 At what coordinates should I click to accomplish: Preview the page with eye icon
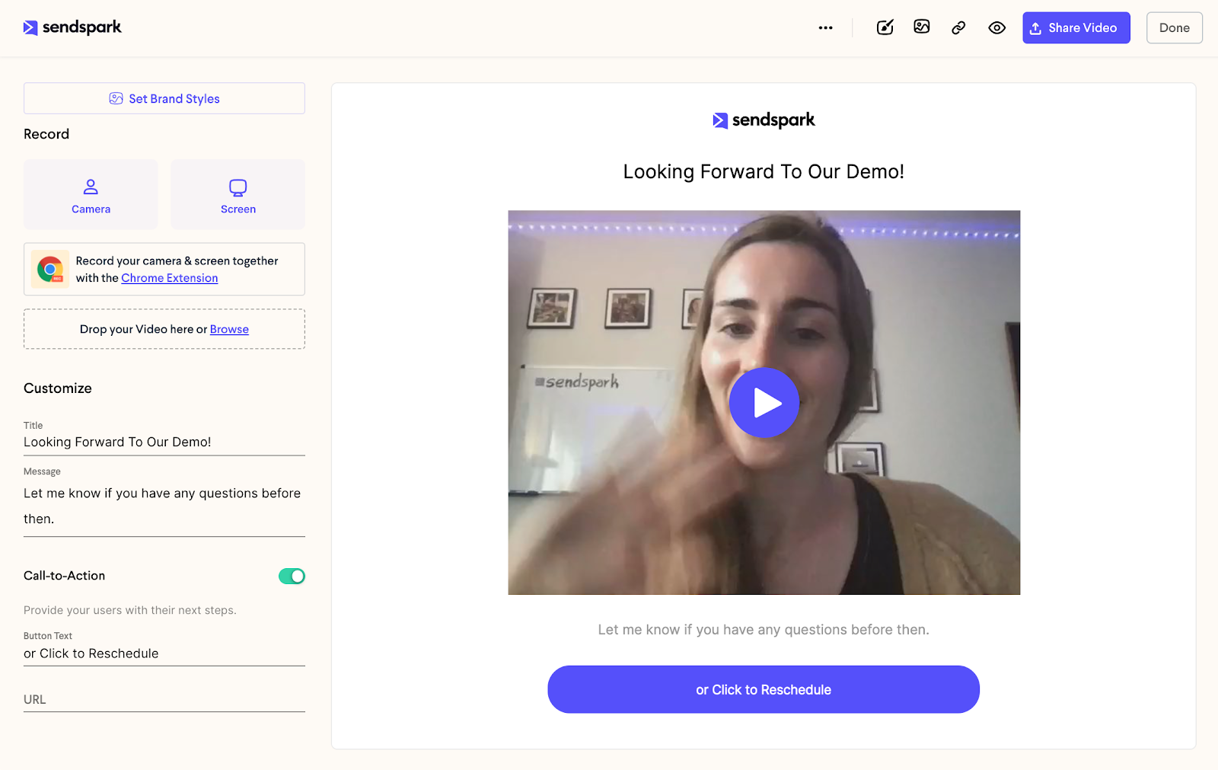[996, 28]
